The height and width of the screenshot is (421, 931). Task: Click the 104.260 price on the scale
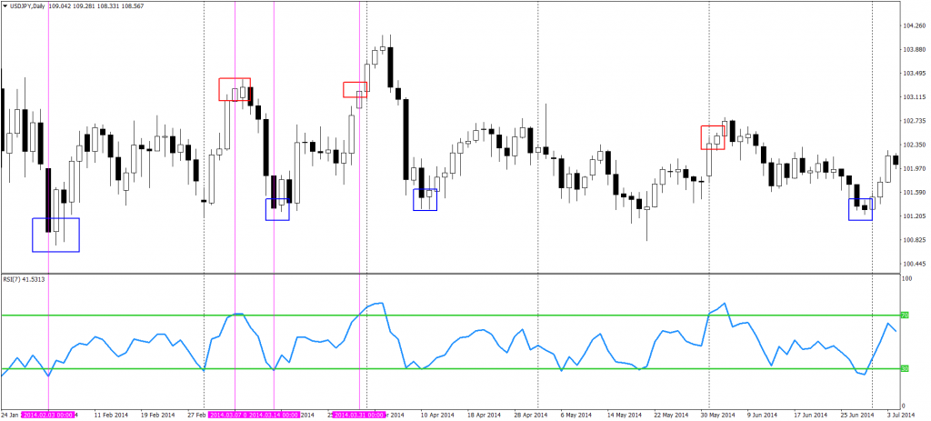[913, 25]
